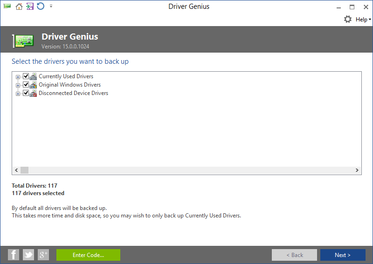Click the Next button
The height and width of the screenshot is (264, 373).
[343, 255]
